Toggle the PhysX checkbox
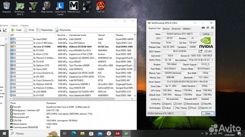Screen dimensions: 245x137 click(x=189, y=108)
